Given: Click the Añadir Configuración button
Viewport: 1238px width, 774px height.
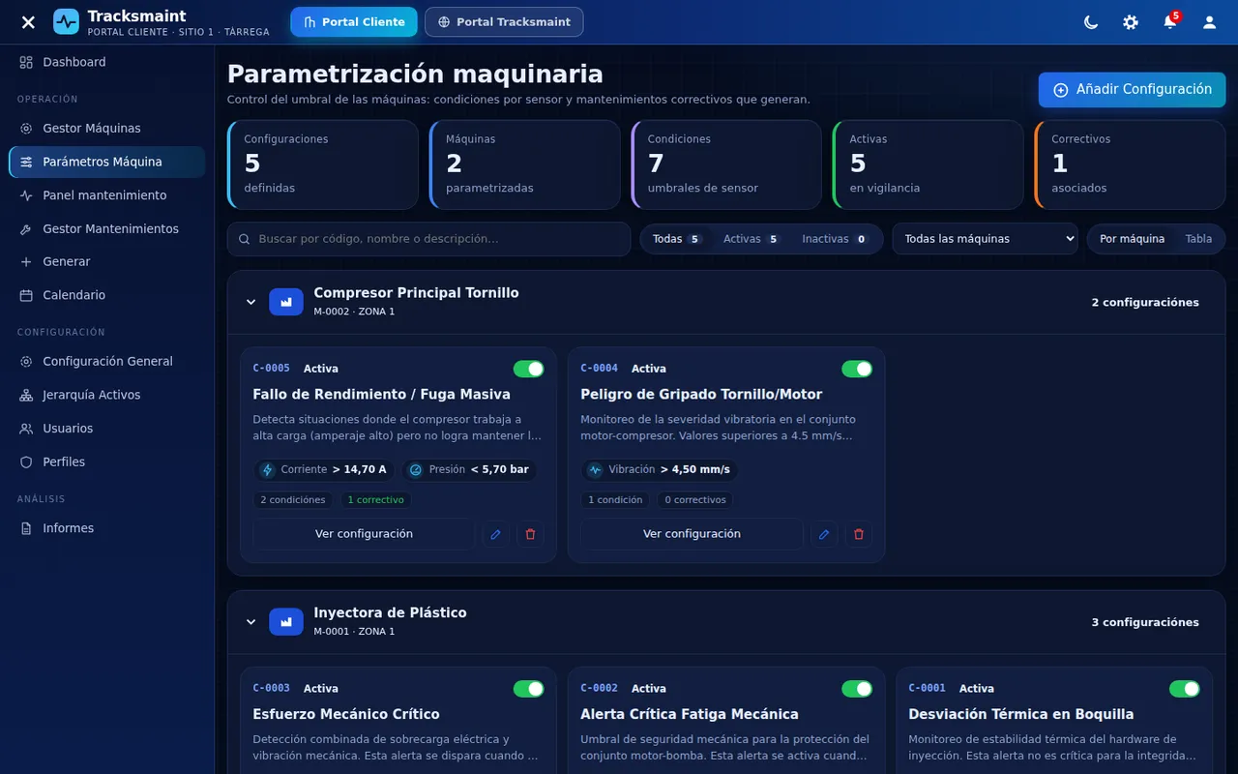Looking at the screenshot, I should click(x=1132, y=90).
